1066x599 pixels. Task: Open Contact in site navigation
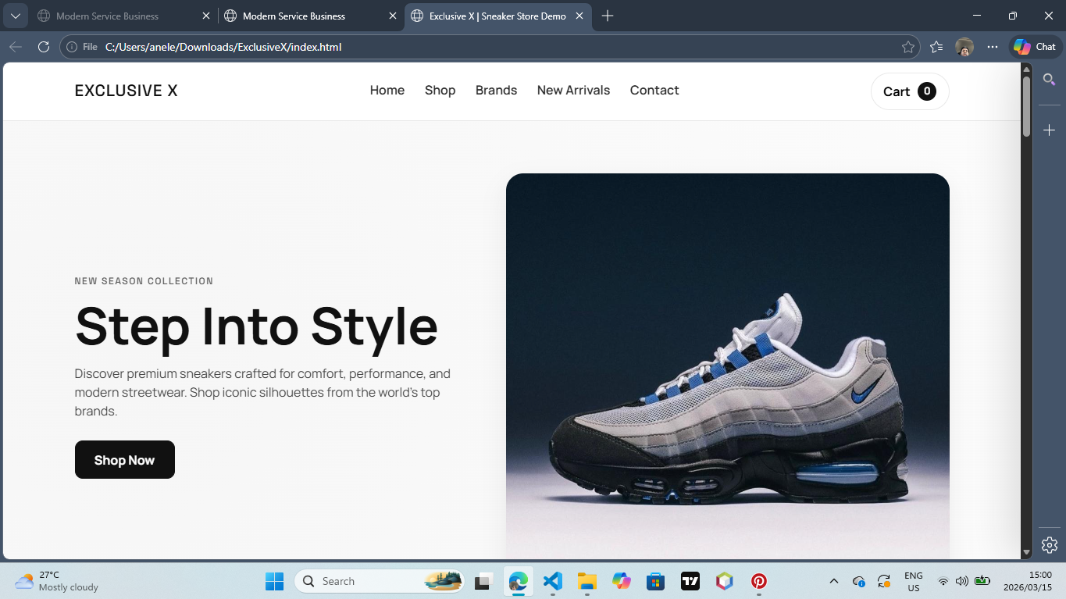[654, 91]
